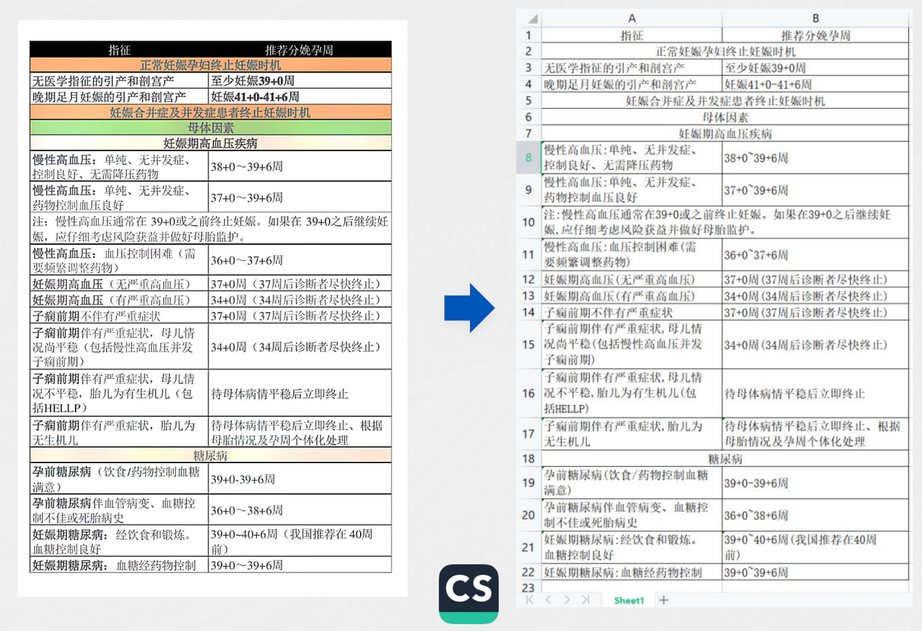
Task: Click spreadsheet cell A17 ending '胎儿为无生机儿'
Action: (632, 434)
